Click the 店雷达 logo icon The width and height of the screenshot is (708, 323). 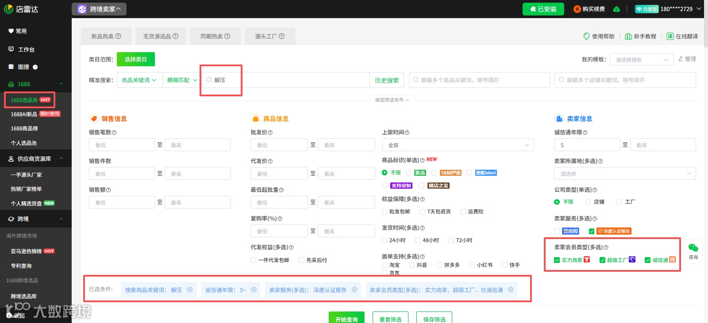click(8, 9)
